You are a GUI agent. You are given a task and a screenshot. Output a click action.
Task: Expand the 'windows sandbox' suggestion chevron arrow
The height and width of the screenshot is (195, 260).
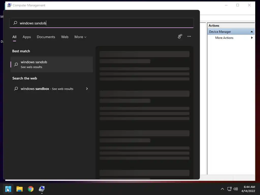click(87, 89)
